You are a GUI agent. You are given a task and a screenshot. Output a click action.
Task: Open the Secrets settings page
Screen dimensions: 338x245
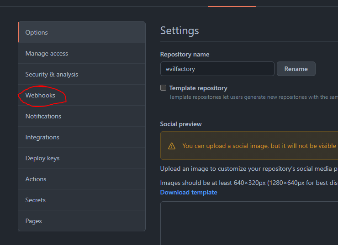coord(36,200)
